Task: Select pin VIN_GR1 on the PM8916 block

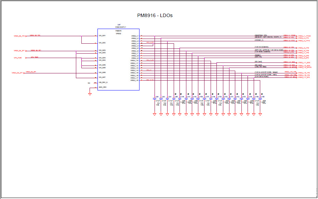Action: [x=102, y=35]
